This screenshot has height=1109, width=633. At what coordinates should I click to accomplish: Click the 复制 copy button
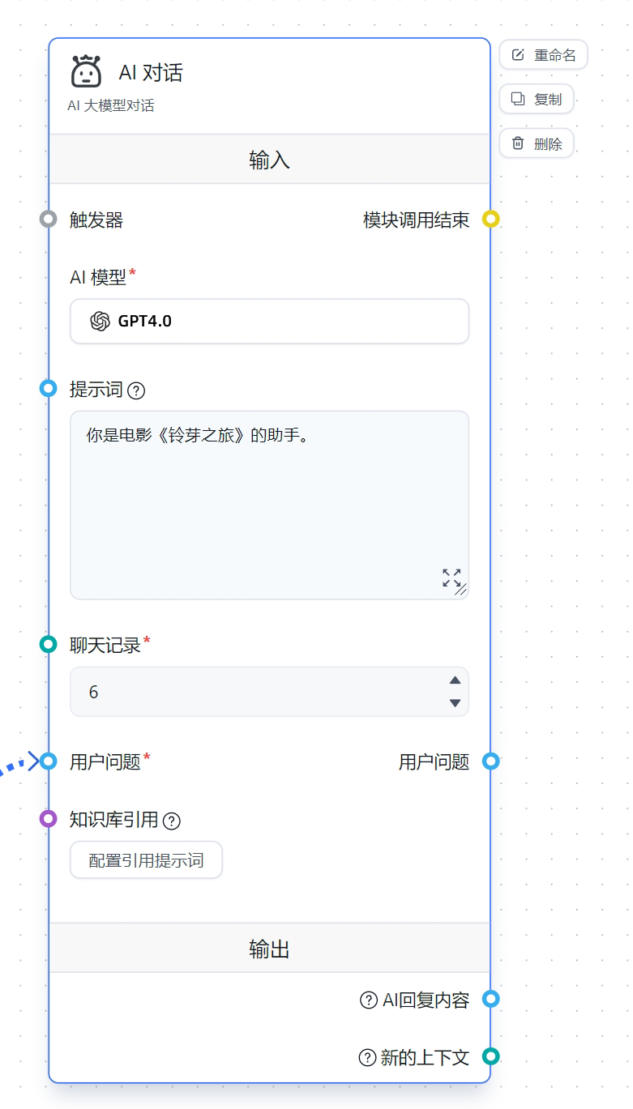537,99
